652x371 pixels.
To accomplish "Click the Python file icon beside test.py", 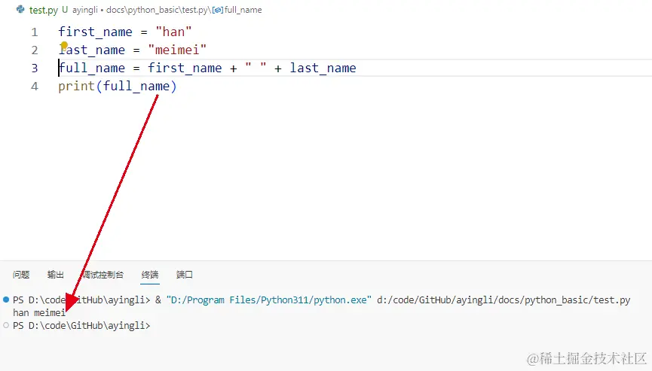I will [20, 9].
